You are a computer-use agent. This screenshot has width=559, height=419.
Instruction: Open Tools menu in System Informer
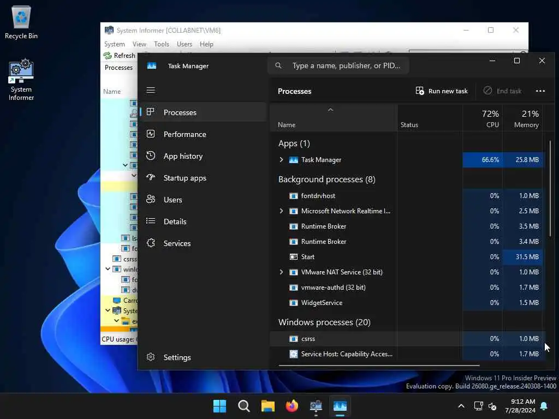coord(162,44)
